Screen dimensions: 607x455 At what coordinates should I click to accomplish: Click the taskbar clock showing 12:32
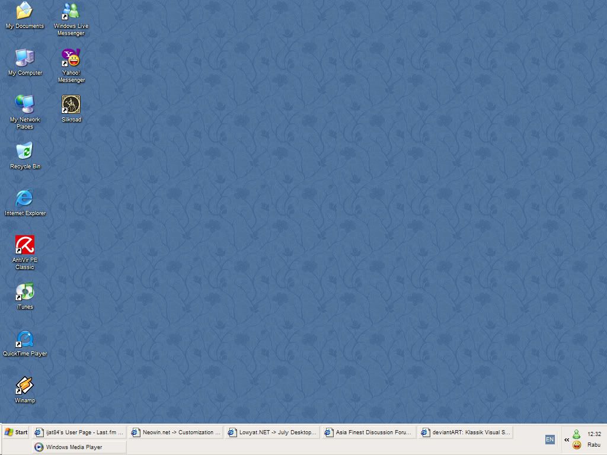pyautogui.click(x=594, y=434)
